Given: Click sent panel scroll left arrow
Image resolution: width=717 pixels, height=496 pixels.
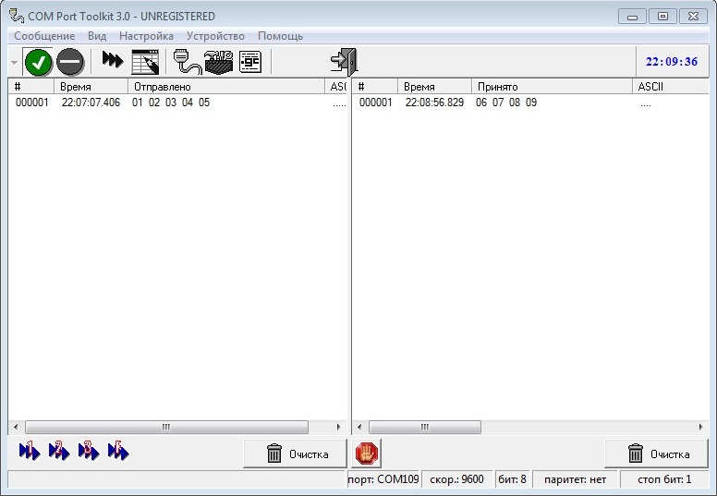Looking at the screenshot, I should click(16, 427).
